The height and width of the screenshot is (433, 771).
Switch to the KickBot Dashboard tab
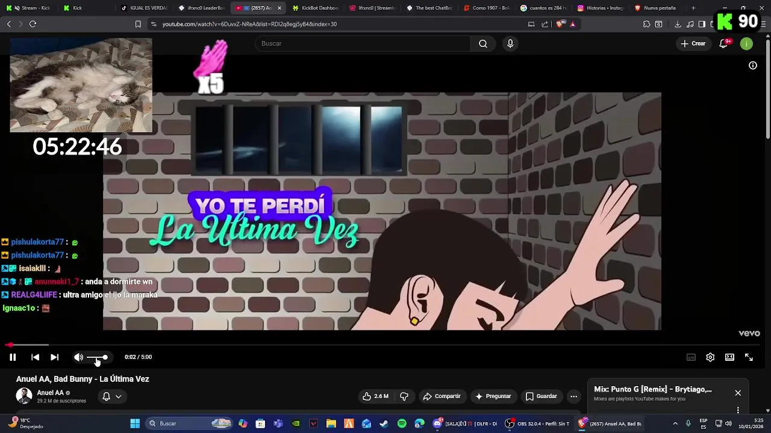tap(314, 8)
